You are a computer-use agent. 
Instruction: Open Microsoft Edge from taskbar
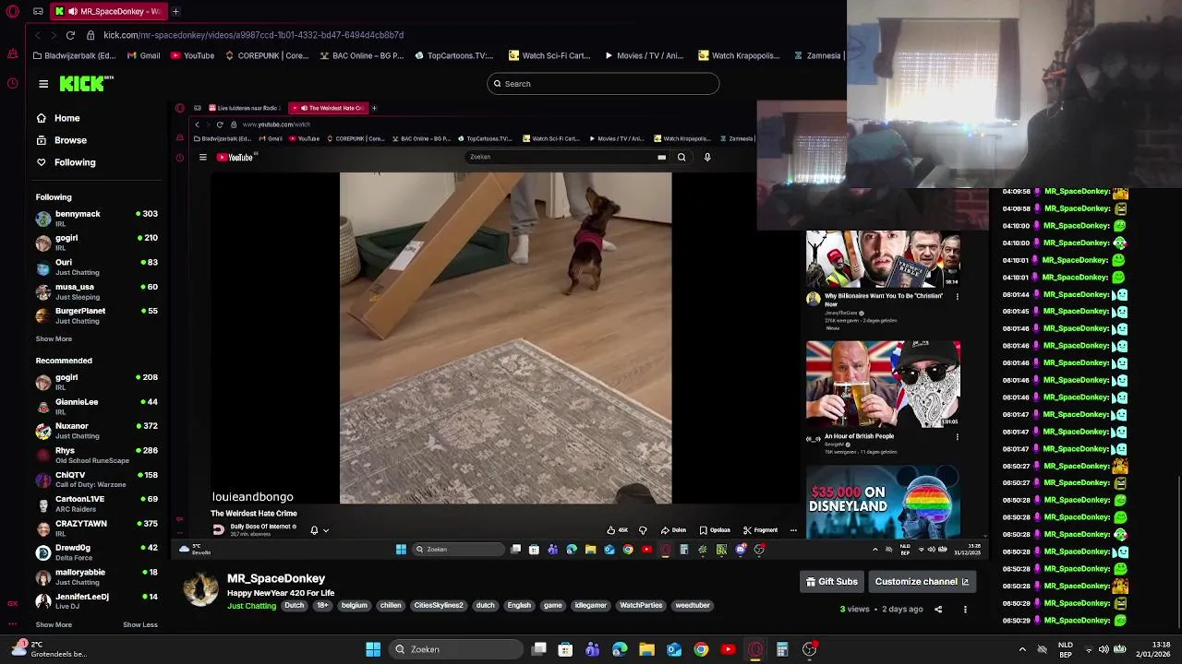(x=620, y=649)
